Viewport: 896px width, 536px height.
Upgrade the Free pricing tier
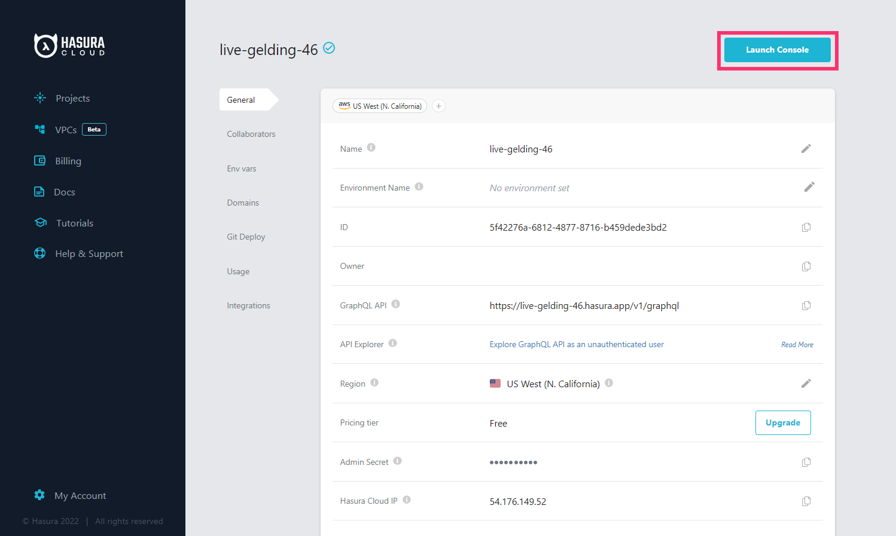(783, 422)
